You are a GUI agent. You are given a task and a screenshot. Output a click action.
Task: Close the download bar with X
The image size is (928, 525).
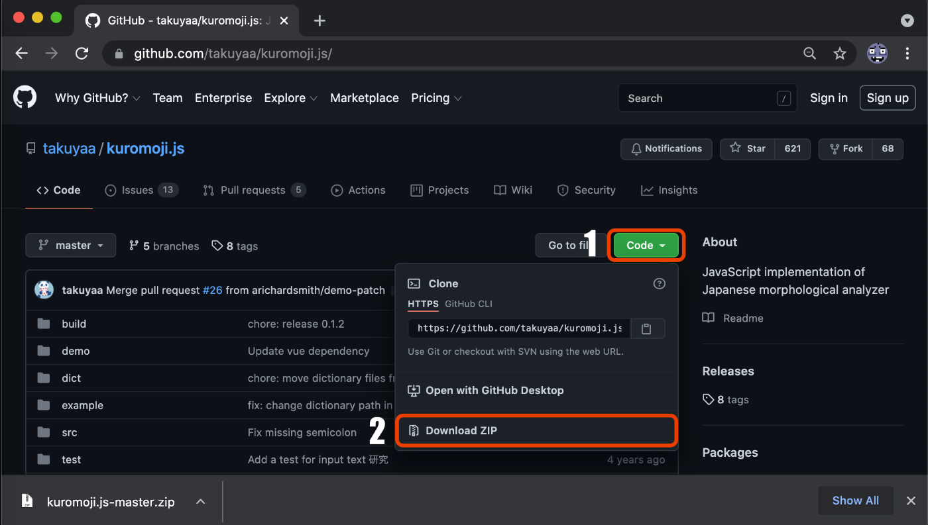[911, 501]
